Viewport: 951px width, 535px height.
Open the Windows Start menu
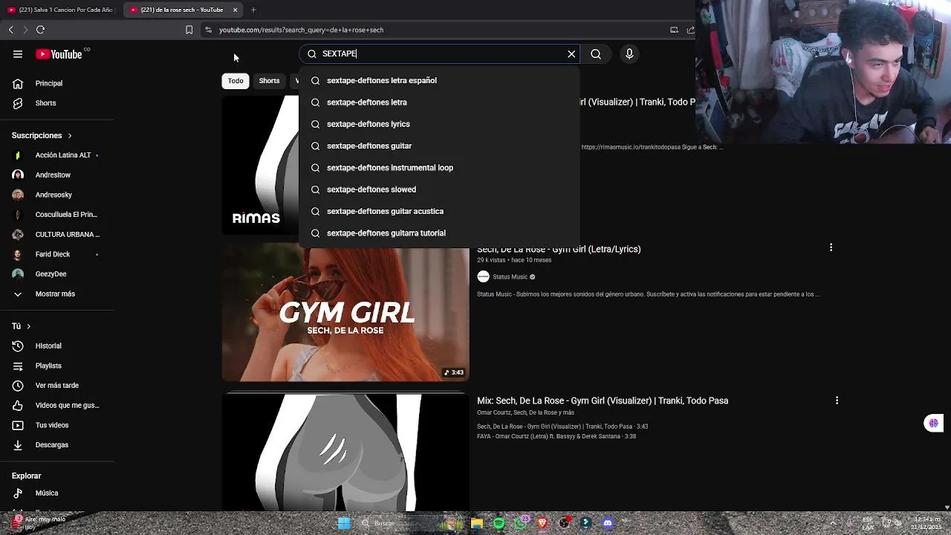tap(344, 523)
